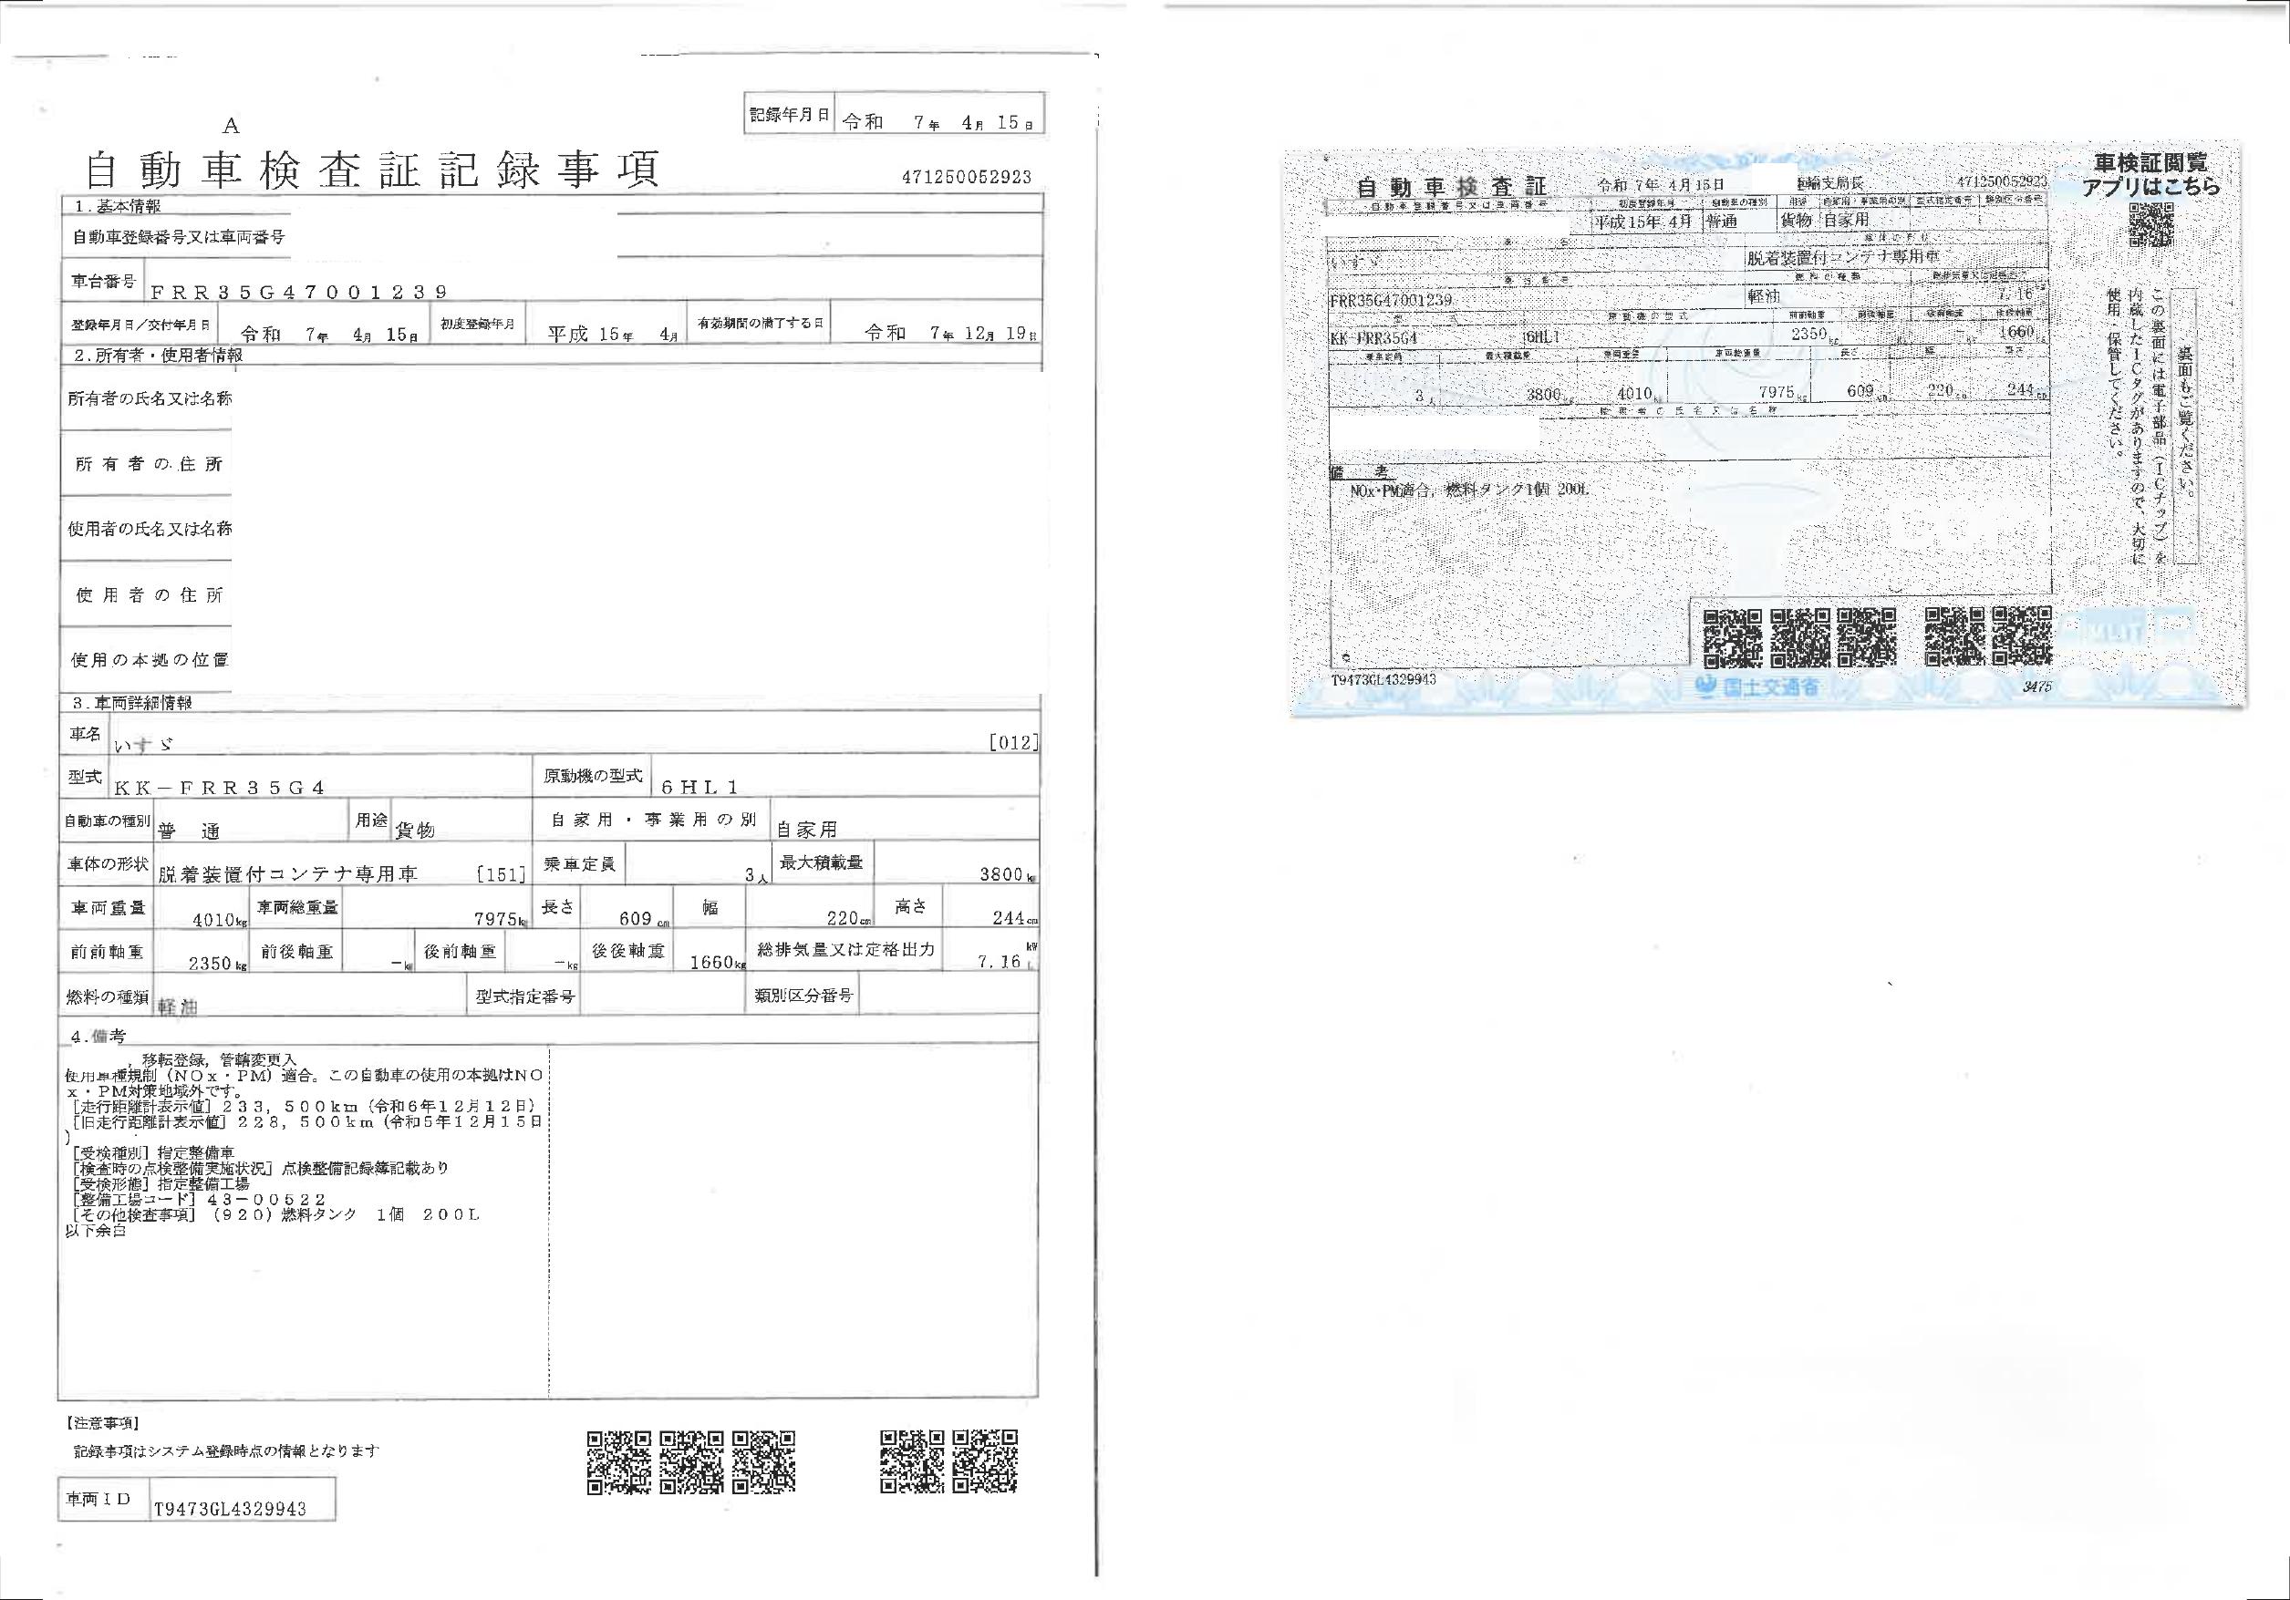Click the 自動車検査証 title on the card
2290x1600 pixels.
(1451, 186)
